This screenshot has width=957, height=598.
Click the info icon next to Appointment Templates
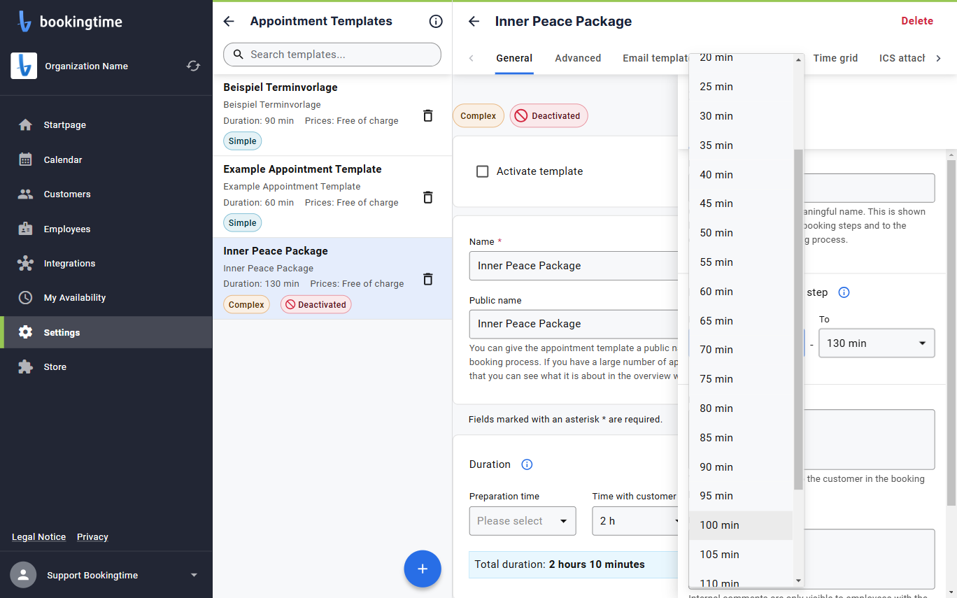click(x=436, y=22)
